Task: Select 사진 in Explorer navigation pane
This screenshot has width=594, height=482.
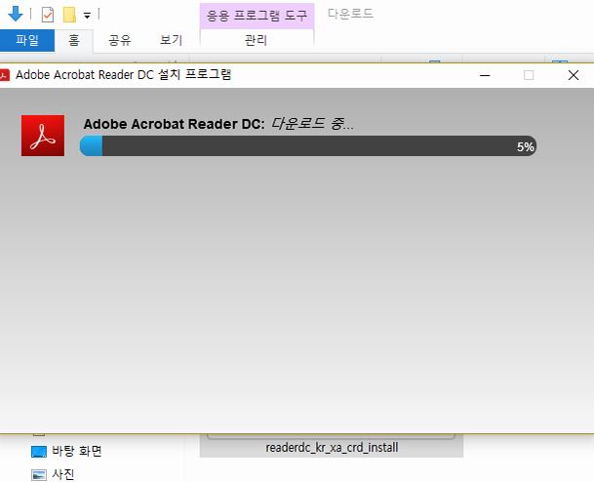Action: coord(62,474)
